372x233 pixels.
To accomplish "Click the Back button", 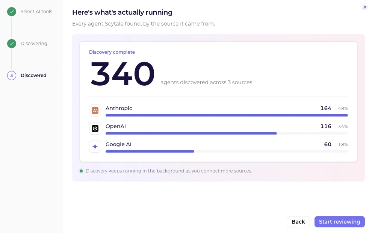I will pyautogui.click(x=298, y=222).
